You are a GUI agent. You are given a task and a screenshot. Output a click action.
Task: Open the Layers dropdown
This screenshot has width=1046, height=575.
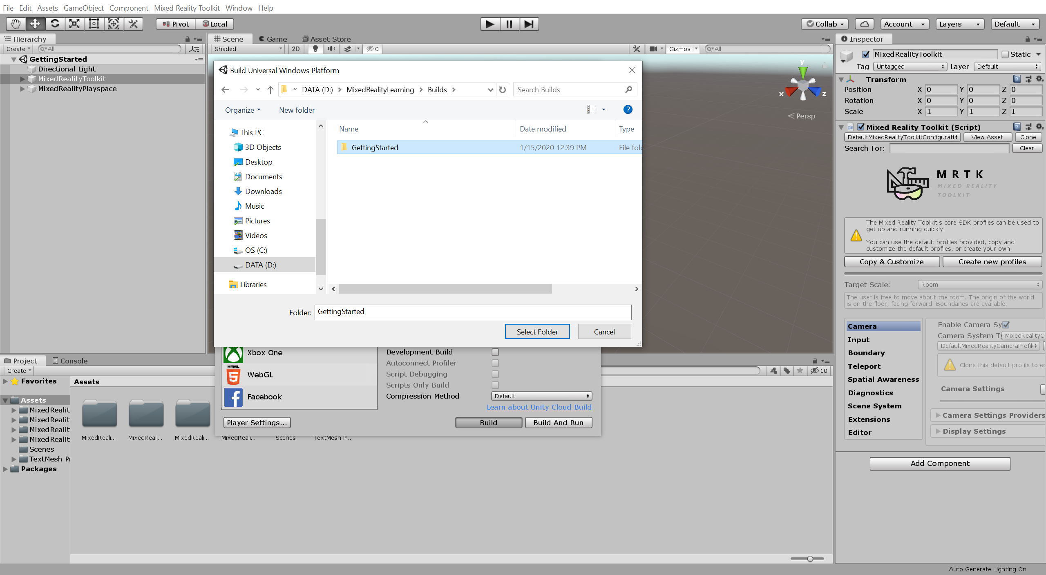[959, 24]
